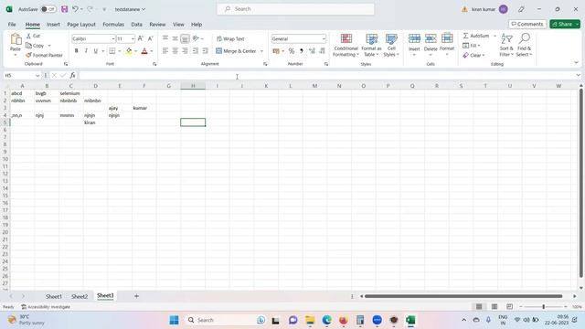Apply Percent Style

[292, 51]
